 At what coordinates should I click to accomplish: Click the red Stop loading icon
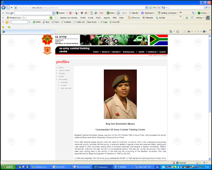[159, 8]
